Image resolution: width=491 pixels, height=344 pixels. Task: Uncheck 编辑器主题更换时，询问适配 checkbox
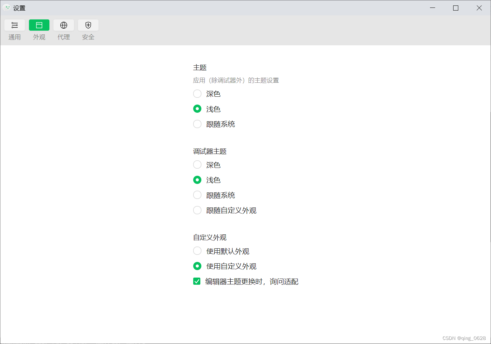point(197,281)
